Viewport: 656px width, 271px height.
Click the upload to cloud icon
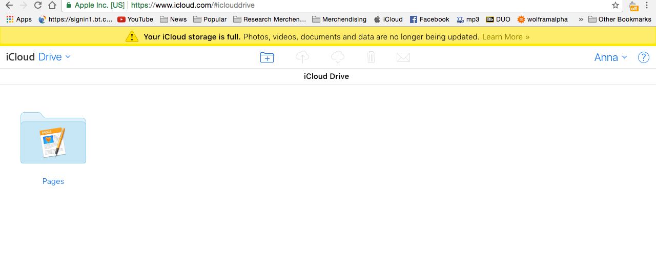click(x=302, y=57)
